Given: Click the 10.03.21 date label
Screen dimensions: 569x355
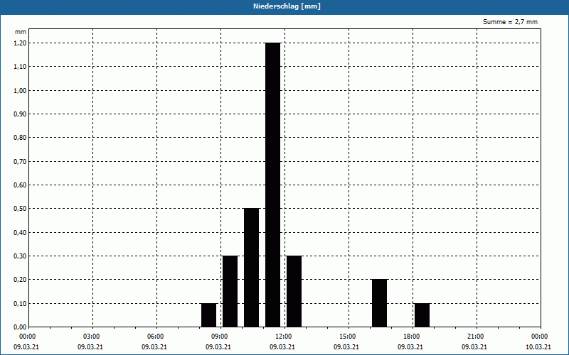Looking at the screenshot, I should click(538, 346).
